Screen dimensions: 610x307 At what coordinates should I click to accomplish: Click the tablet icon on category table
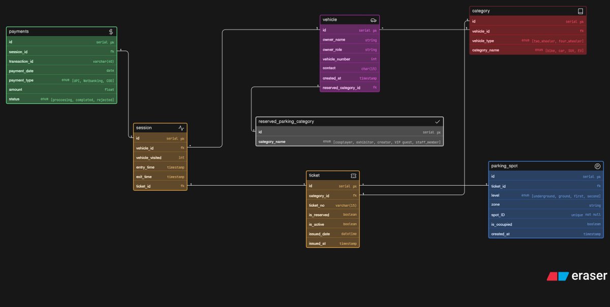(x=581, y=11)
